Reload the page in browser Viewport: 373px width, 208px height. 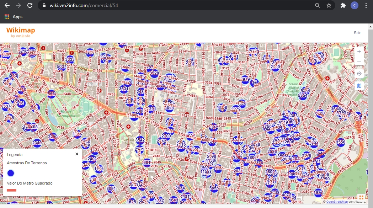(30, 5)
